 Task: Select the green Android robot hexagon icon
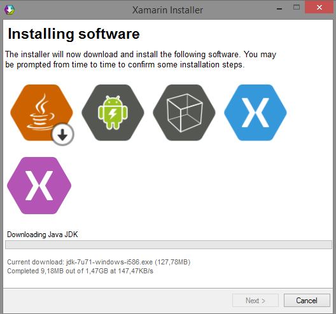click(x=113, y=113)
